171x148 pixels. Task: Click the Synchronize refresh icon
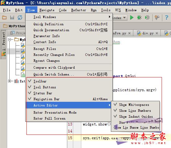(20, 17)
